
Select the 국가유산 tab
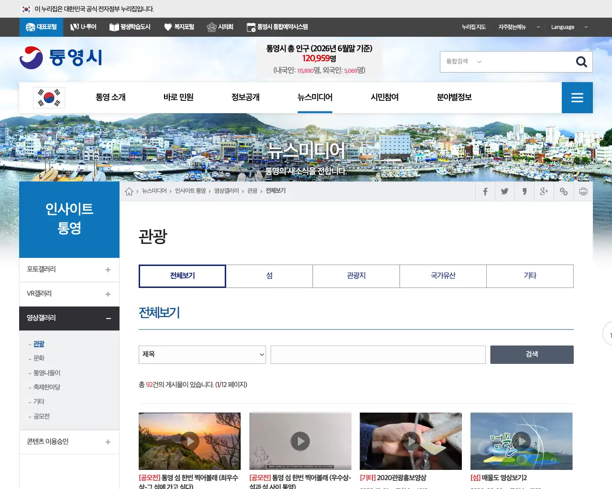point(443,276)
